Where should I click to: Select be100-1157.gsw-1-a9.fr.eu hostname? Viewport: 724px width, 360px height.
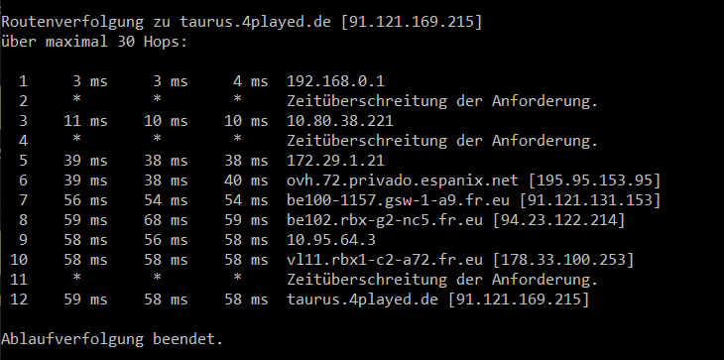398,200
